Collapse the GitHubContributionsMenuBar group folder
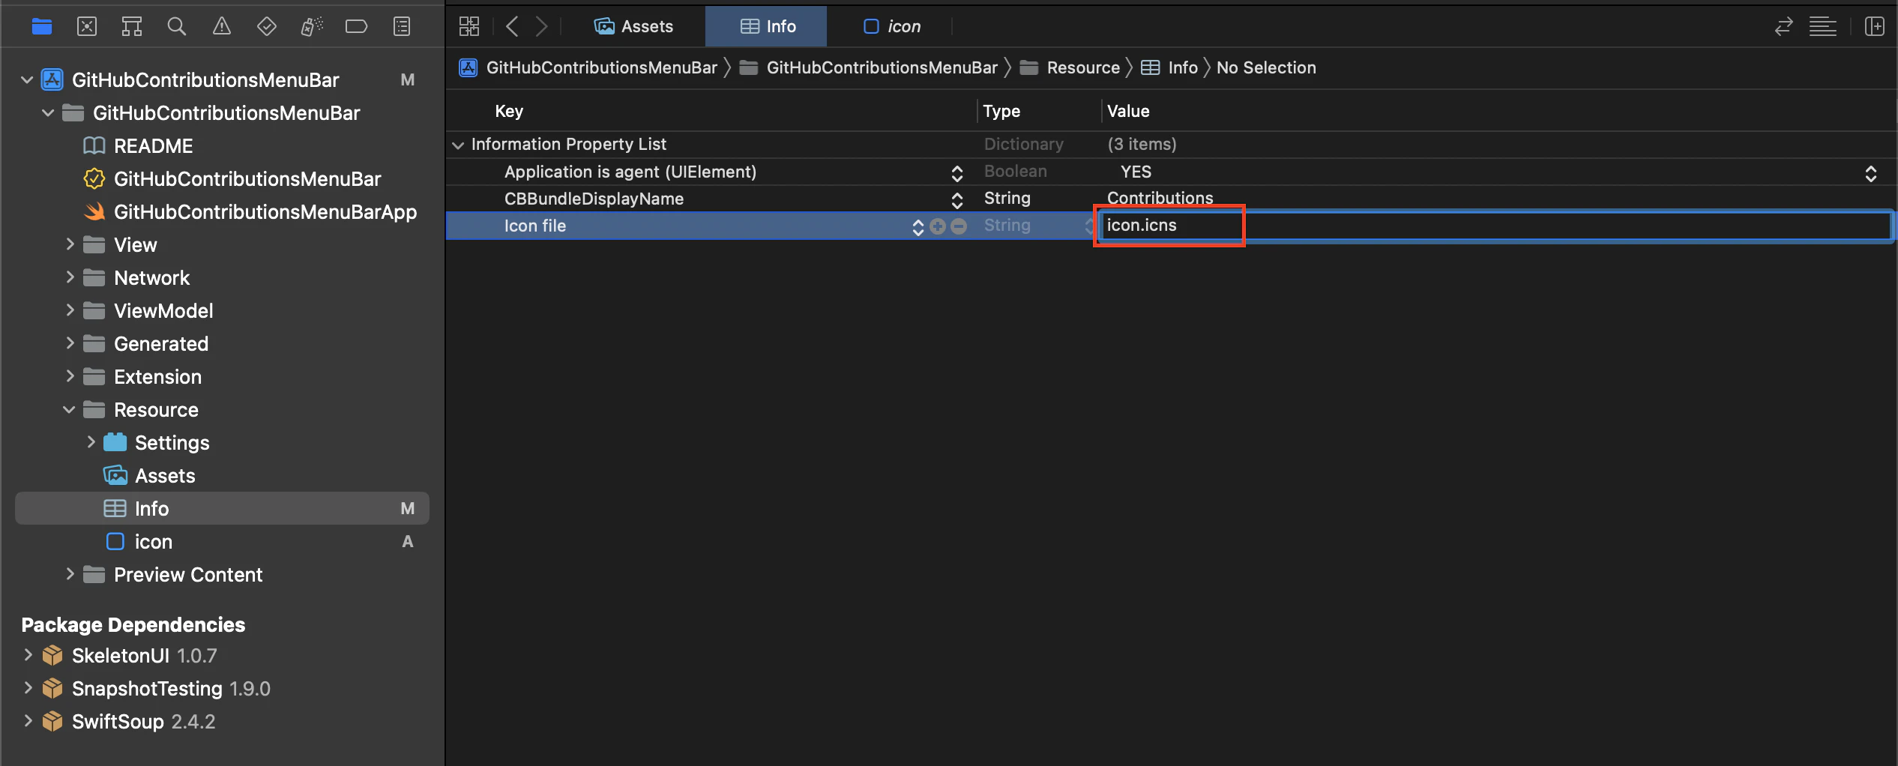 (48, 113)
